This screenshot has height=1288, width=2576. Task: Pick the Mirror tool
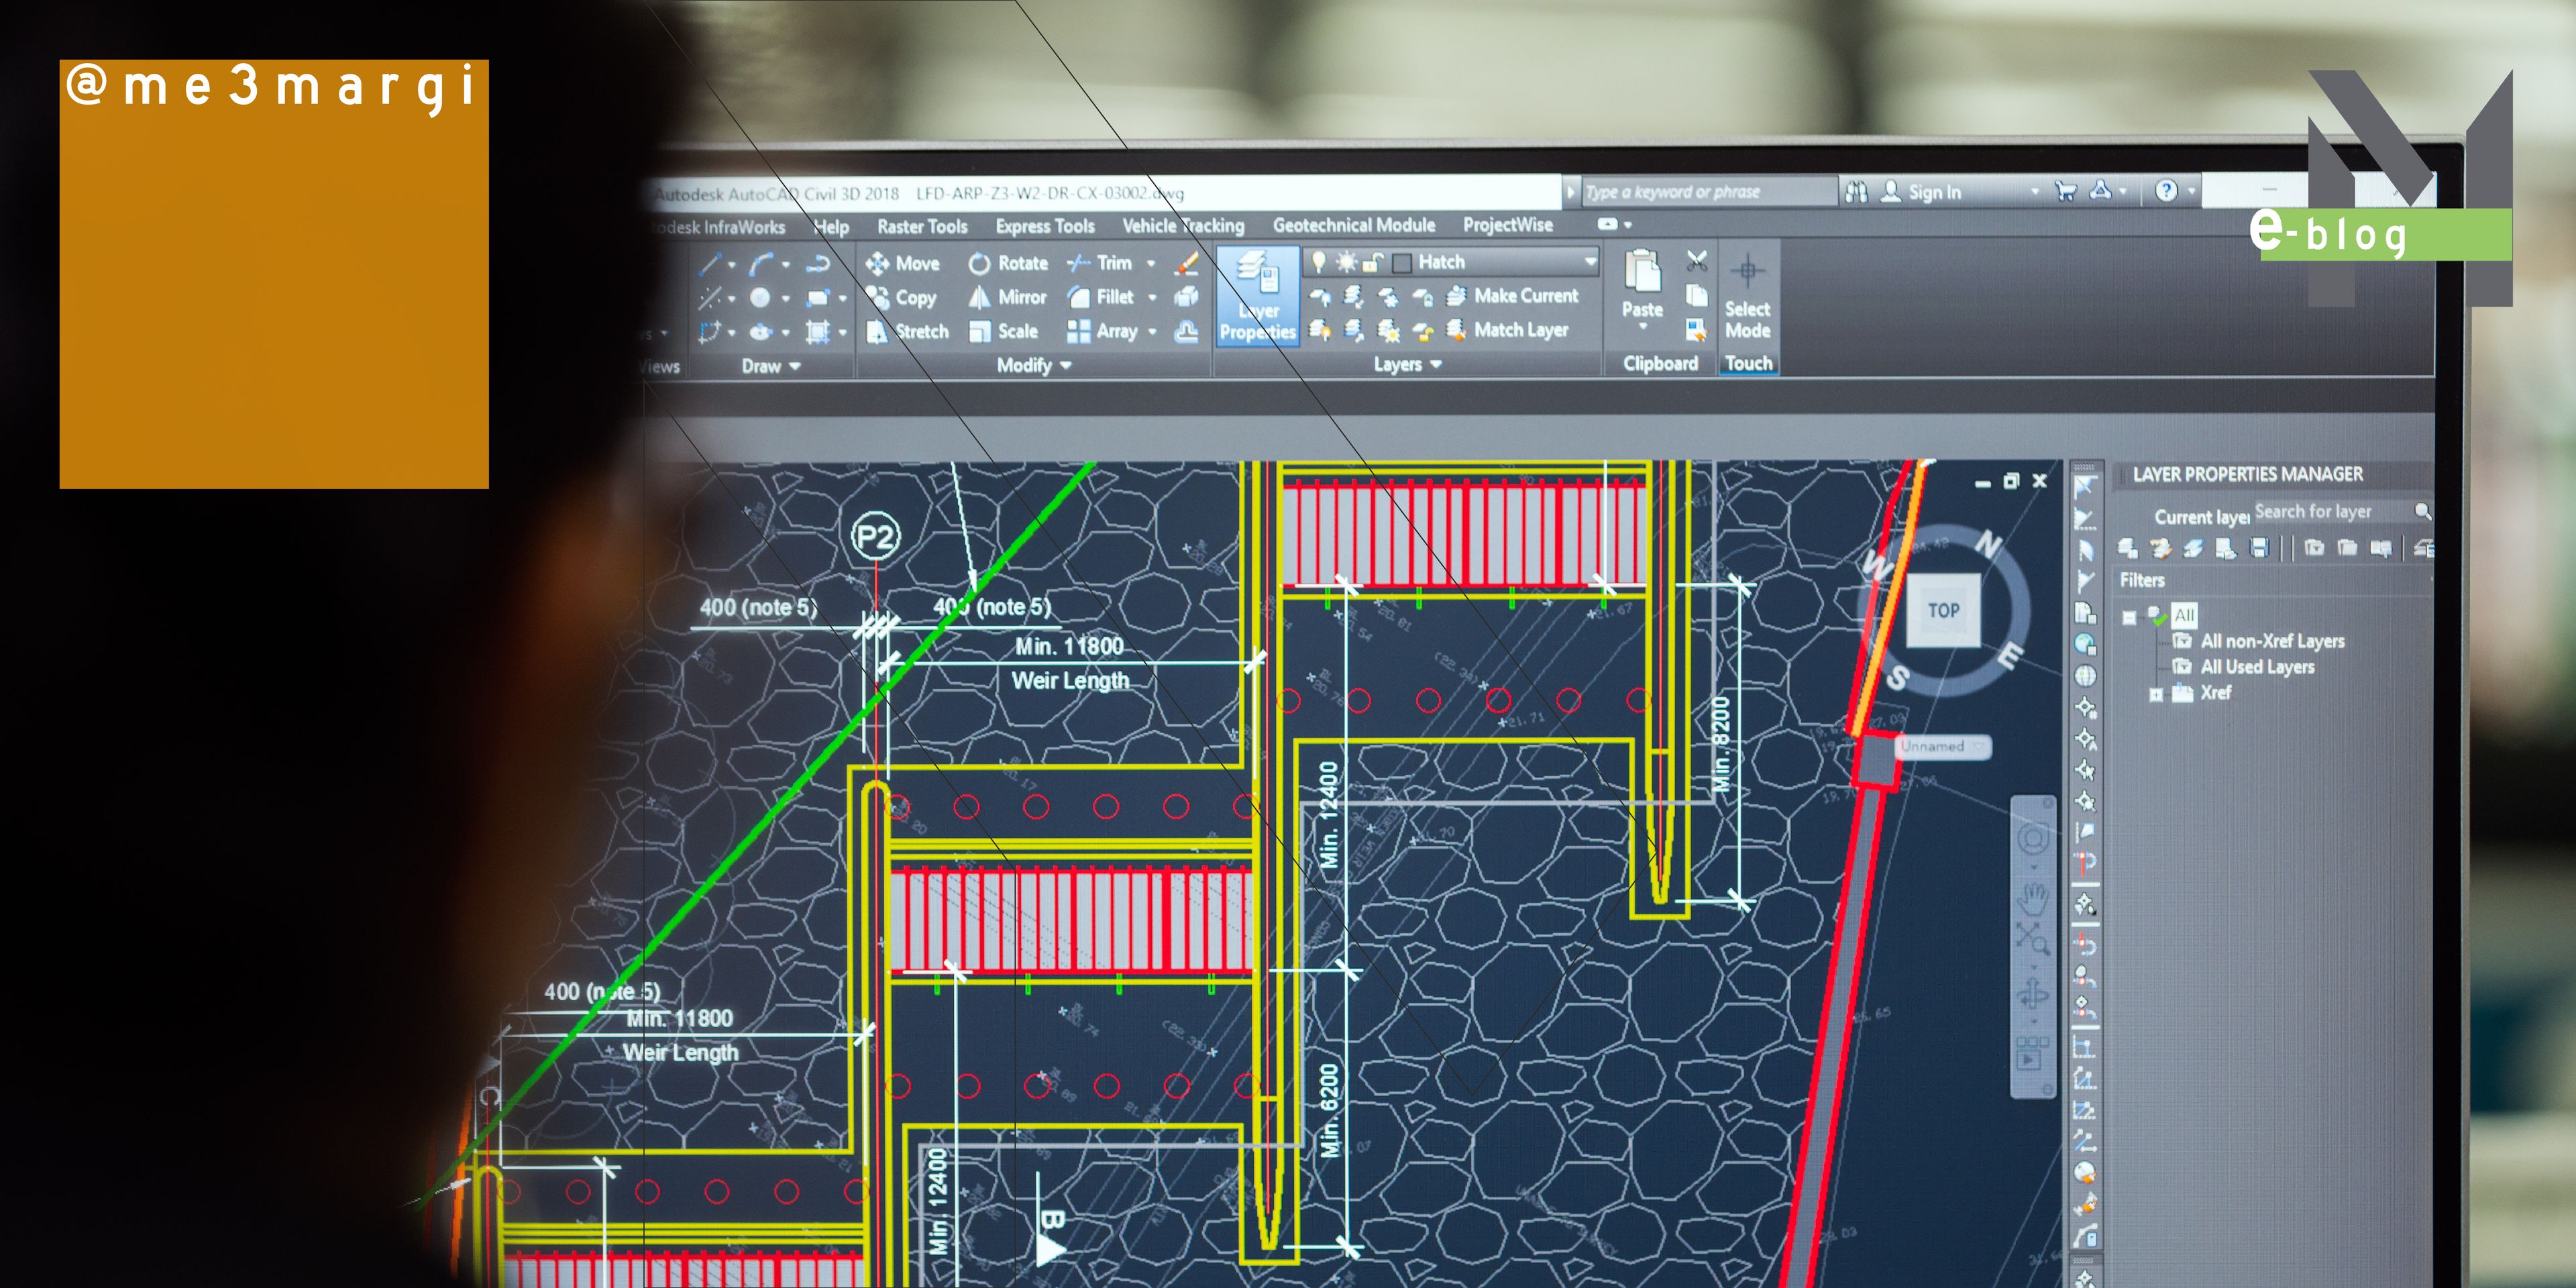[x=1007, y=297]
